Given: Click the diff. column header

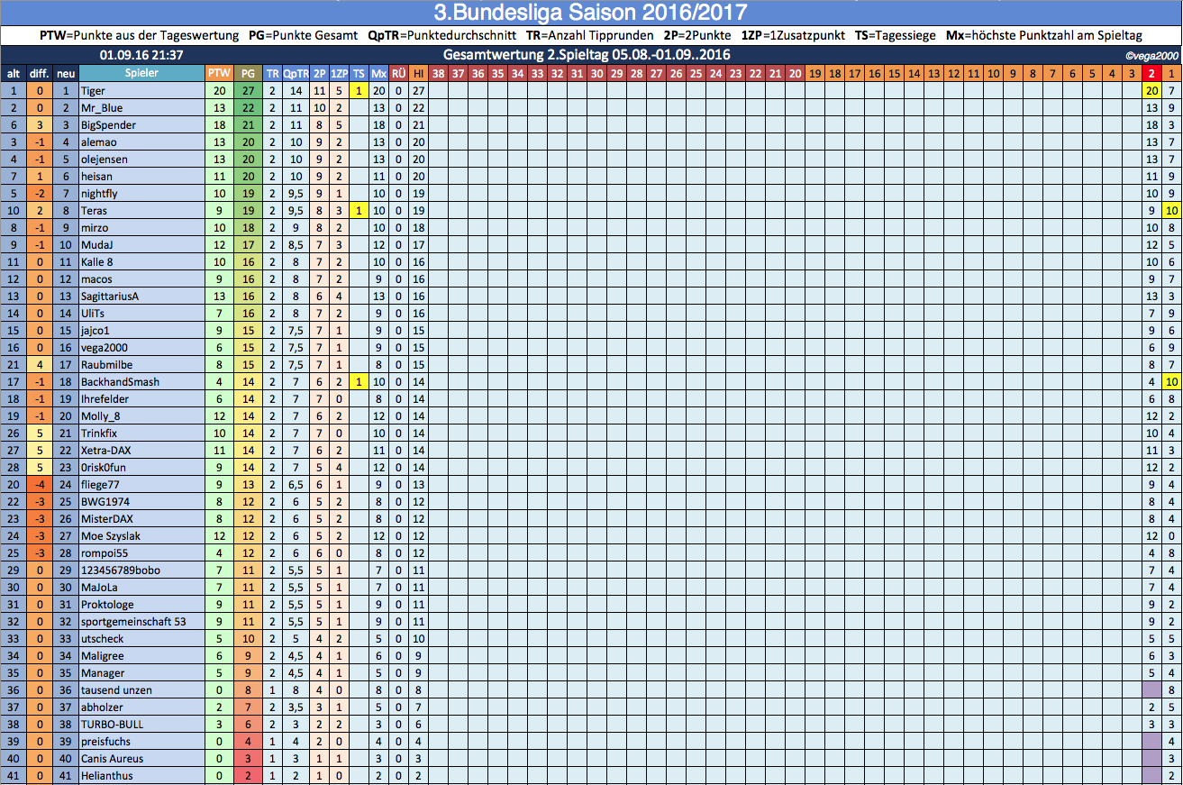Looking at the screenshot, I should (39, 73).
